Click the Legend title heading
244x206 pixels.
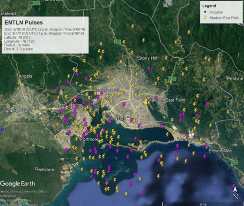(209, 6)
